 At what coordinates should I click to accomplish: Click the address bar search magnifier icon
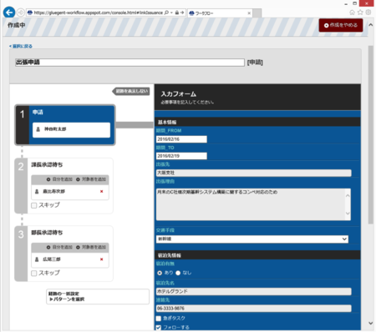coord(166,13)
